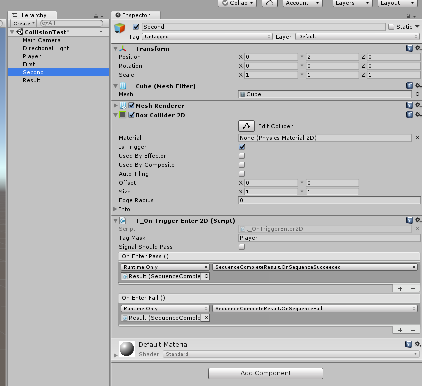This screenshot has width=422, height=386.
Task: Collapse the CollisionTest scene
Action: pyautogui.click(x=12, y=32)
